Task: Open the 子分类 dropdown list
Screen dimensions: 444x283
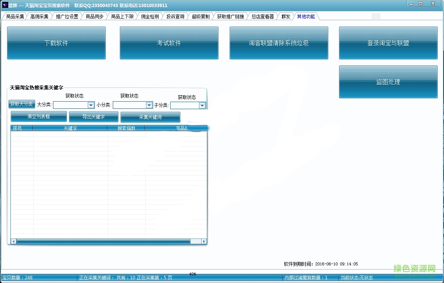Action: click(202, 105)
